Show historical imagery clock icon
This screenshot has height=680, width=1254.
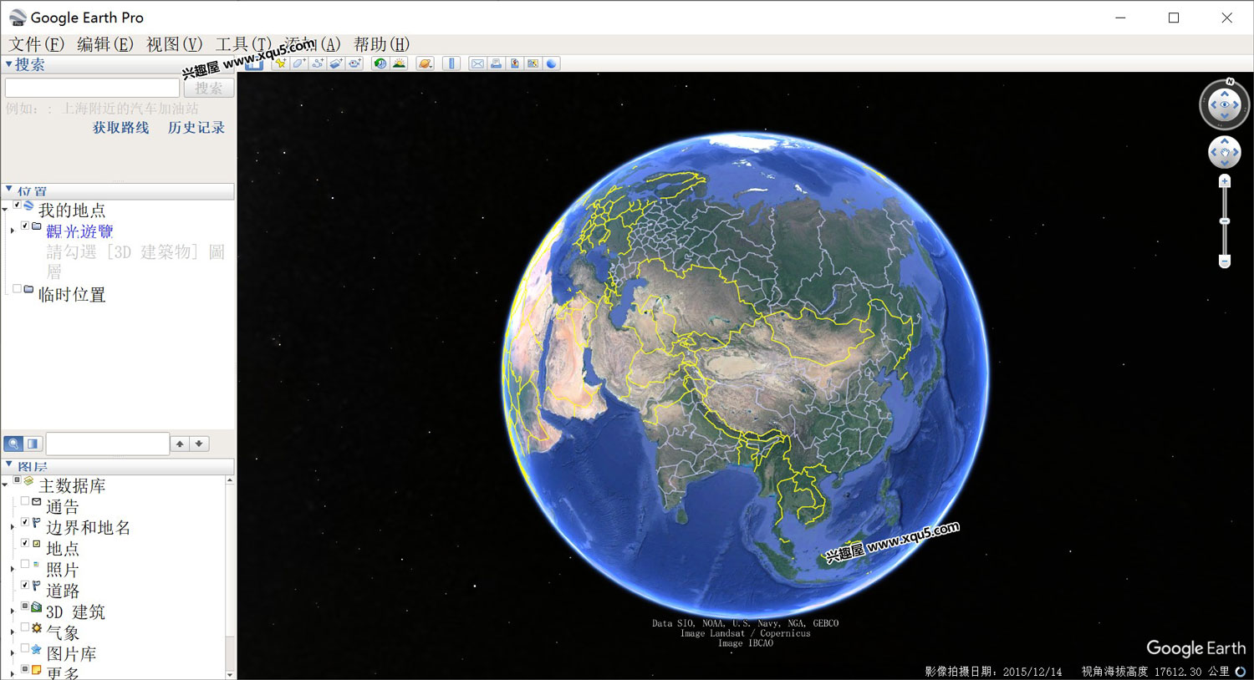click(380, 63)
